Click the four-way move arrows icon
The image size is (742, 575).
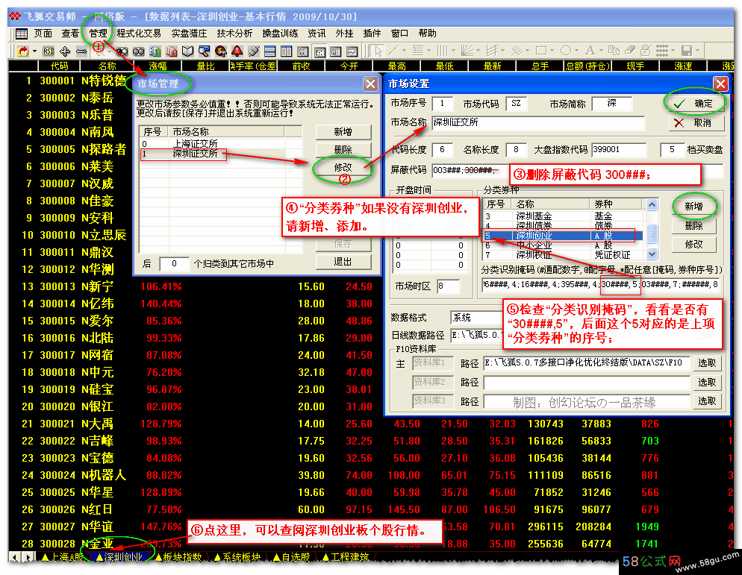65,51
